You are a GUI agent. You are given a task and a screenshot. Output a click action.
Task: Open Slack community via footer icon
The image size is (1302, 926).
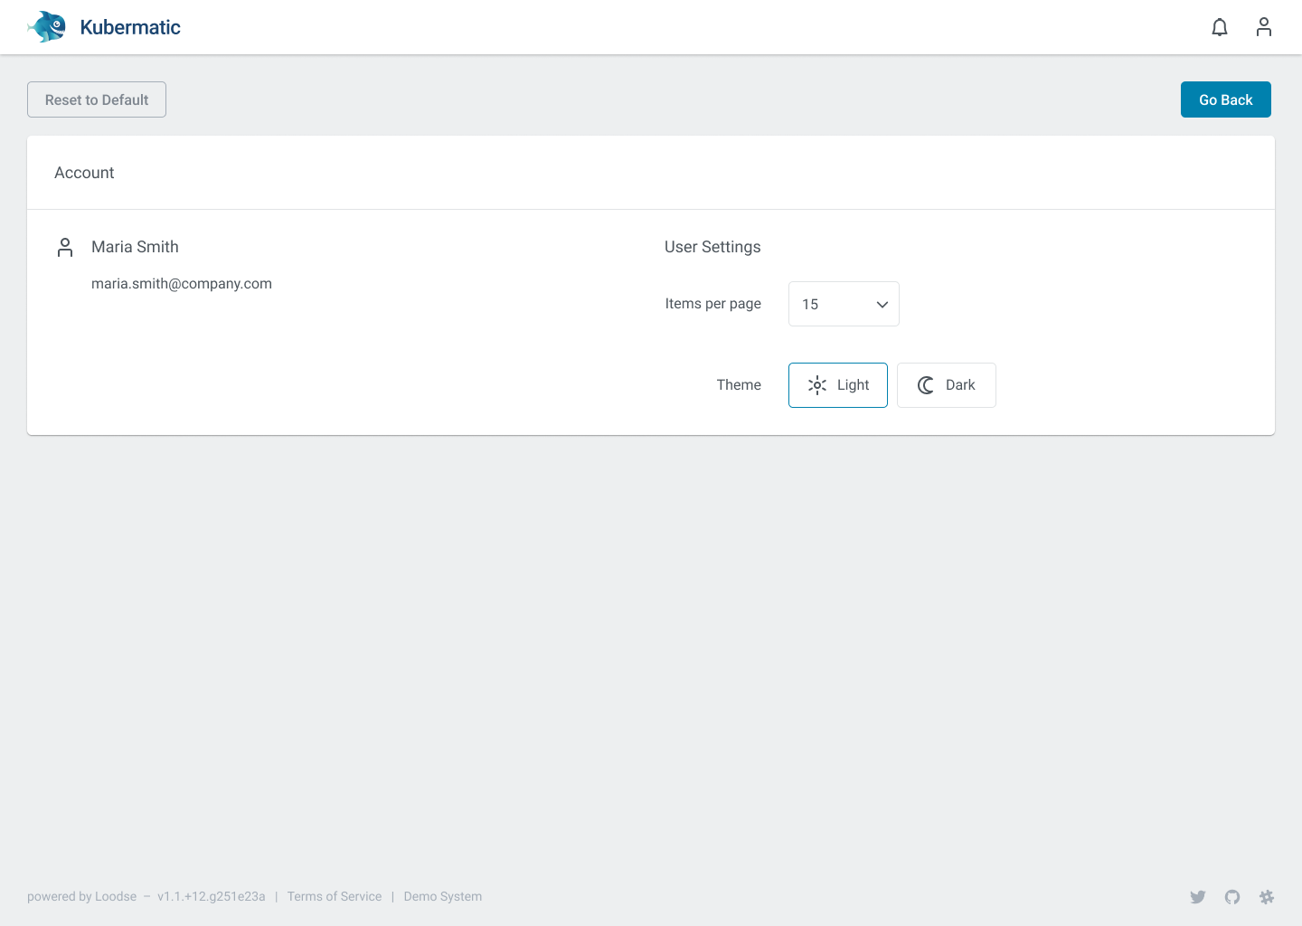1267,896
